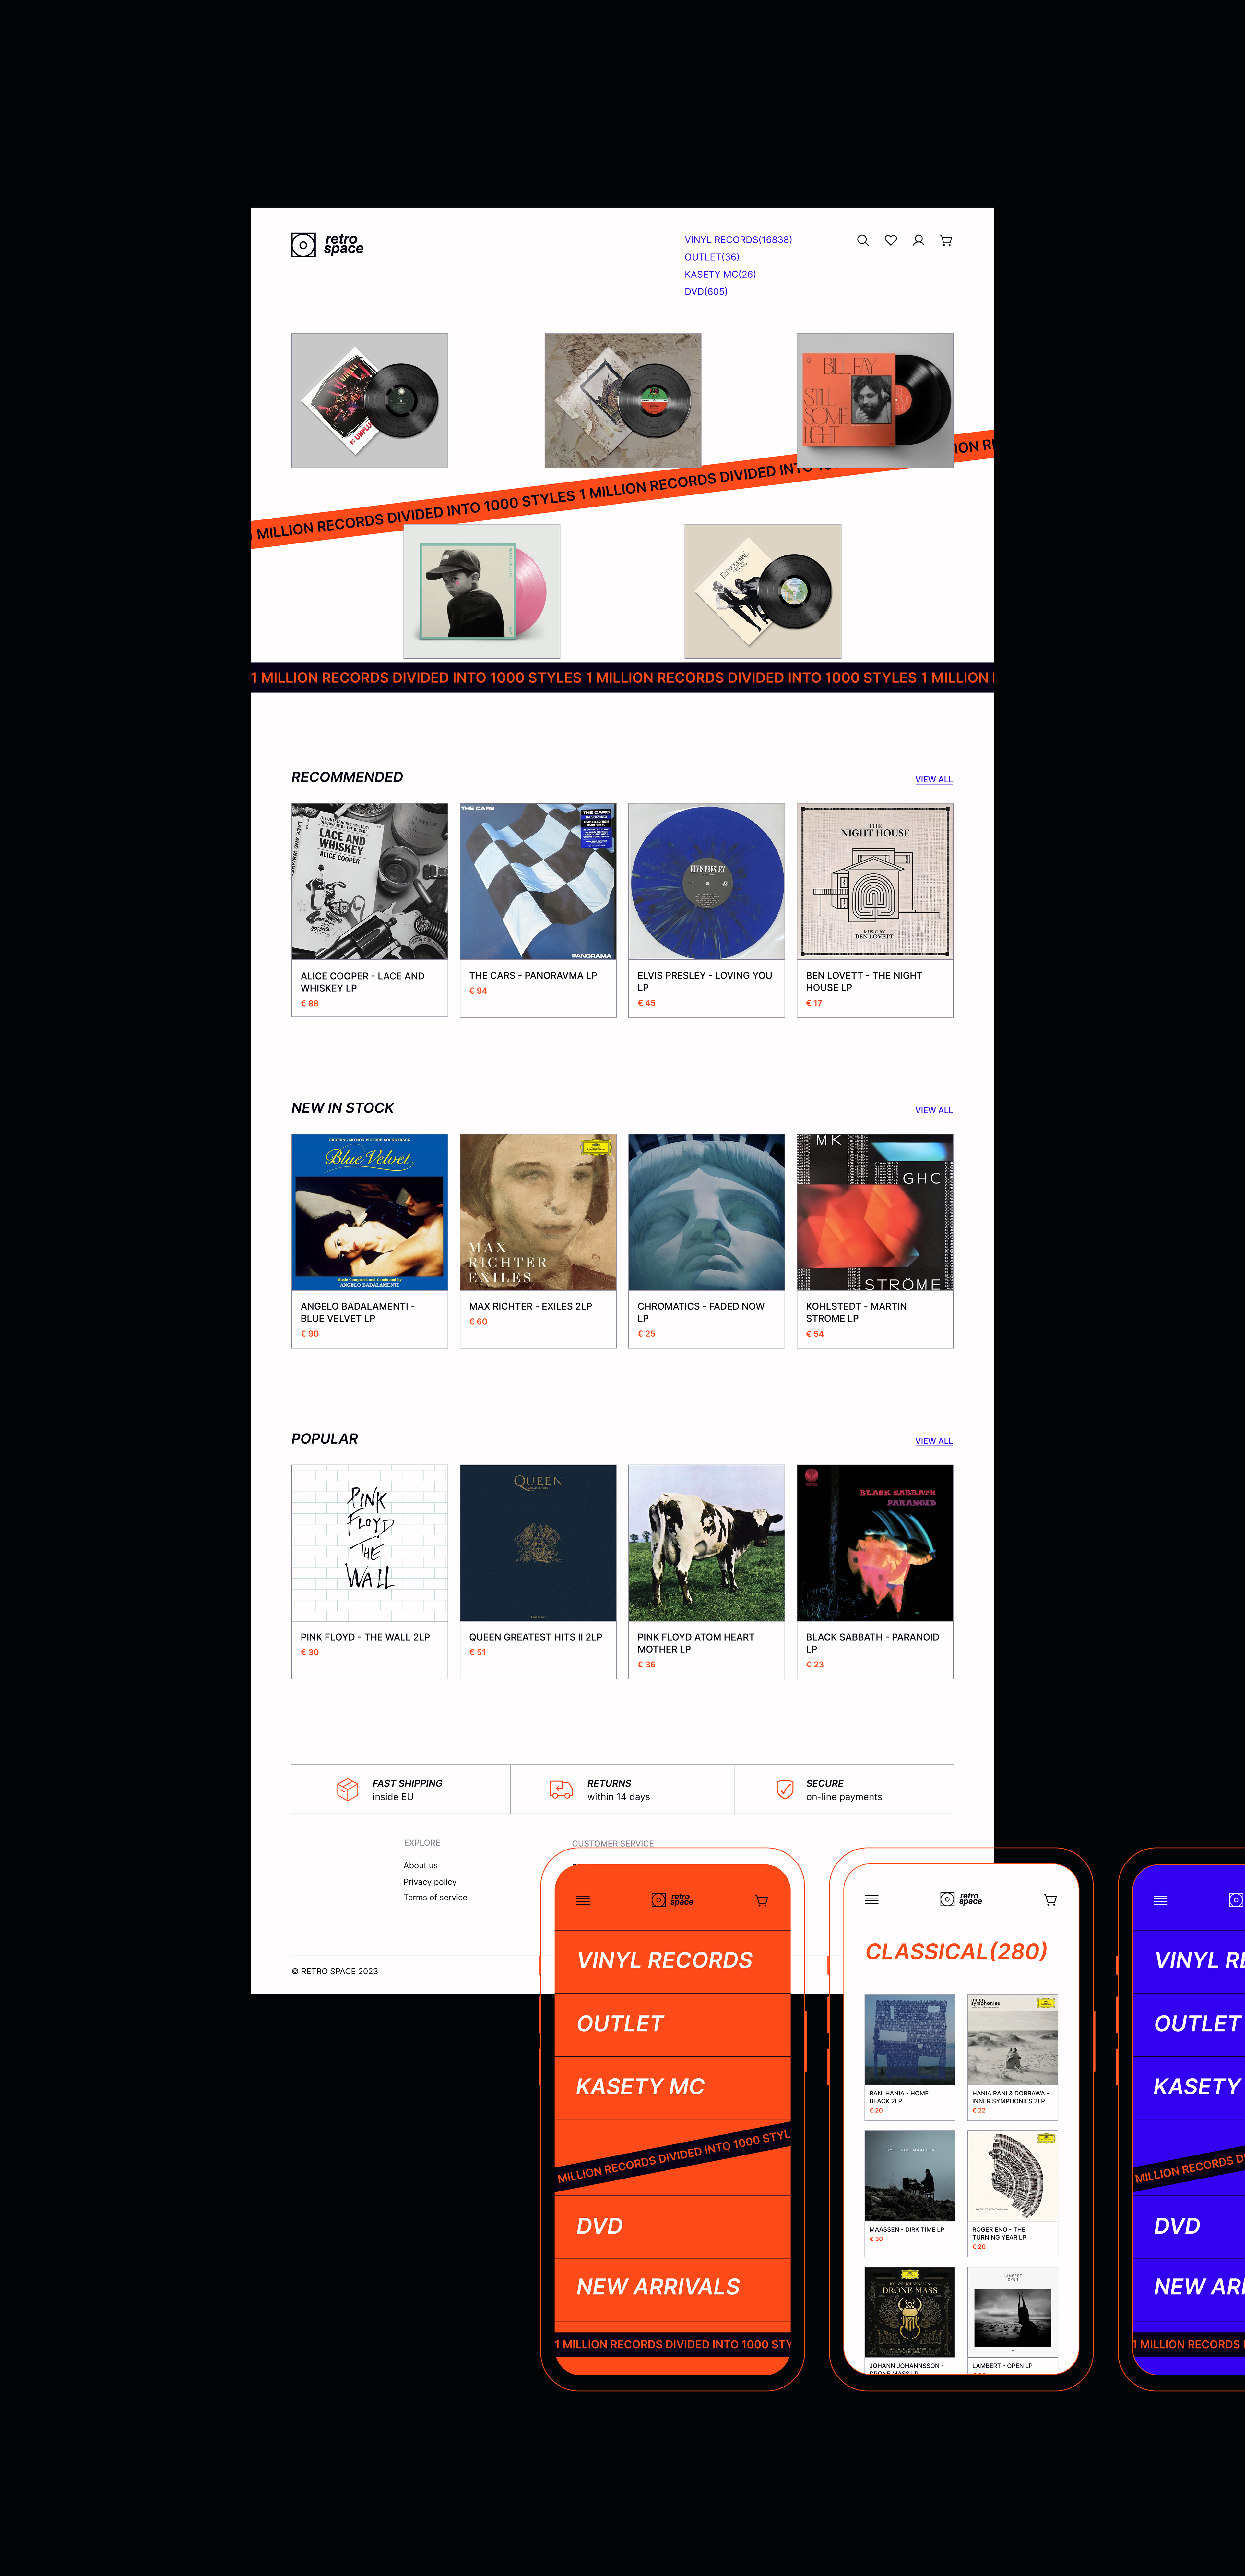Viewport: 1245px width, 2576px height.
Task: Open the user account icon
Action: (918, 240)
